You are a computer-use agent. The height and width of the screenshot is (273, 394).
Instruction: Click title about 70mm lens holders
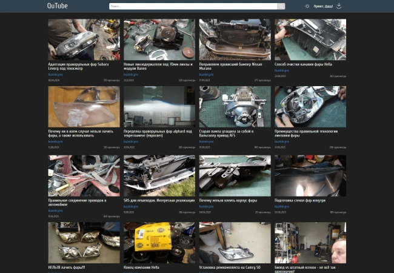[x=158, y=66]
